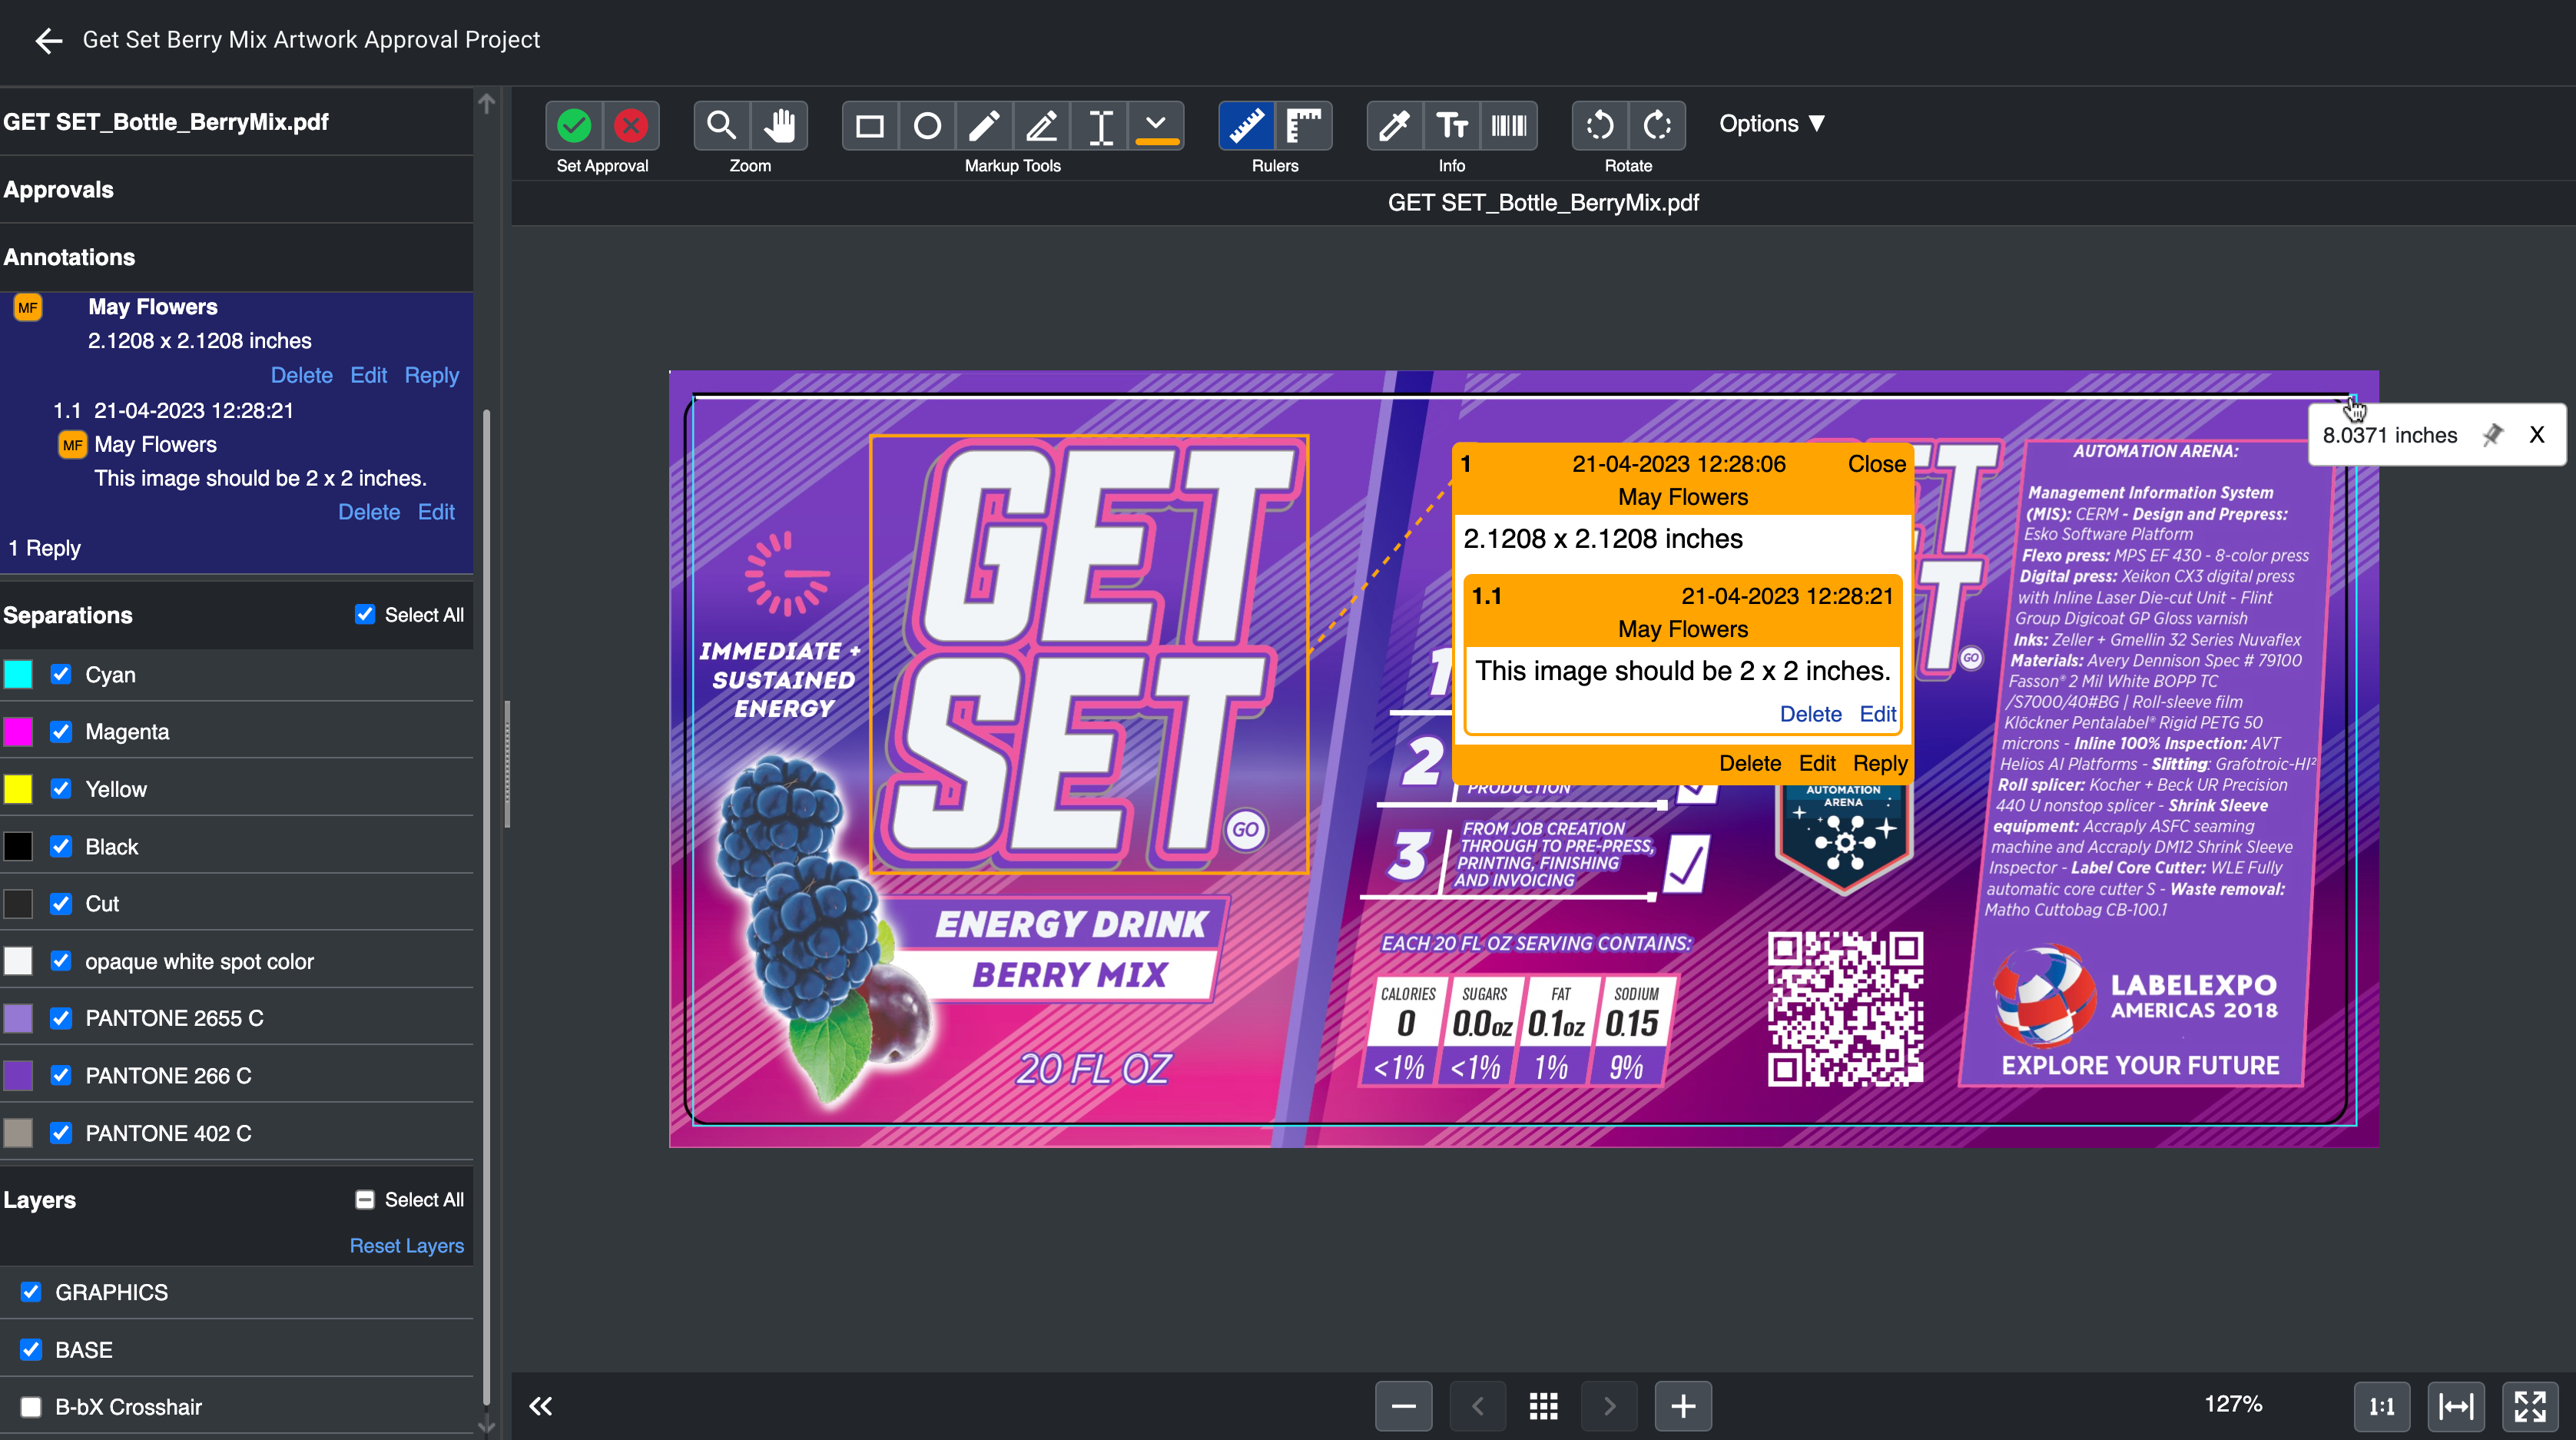
Task: Click the Set Approval green checkmark icon
Action: [575, 124]
